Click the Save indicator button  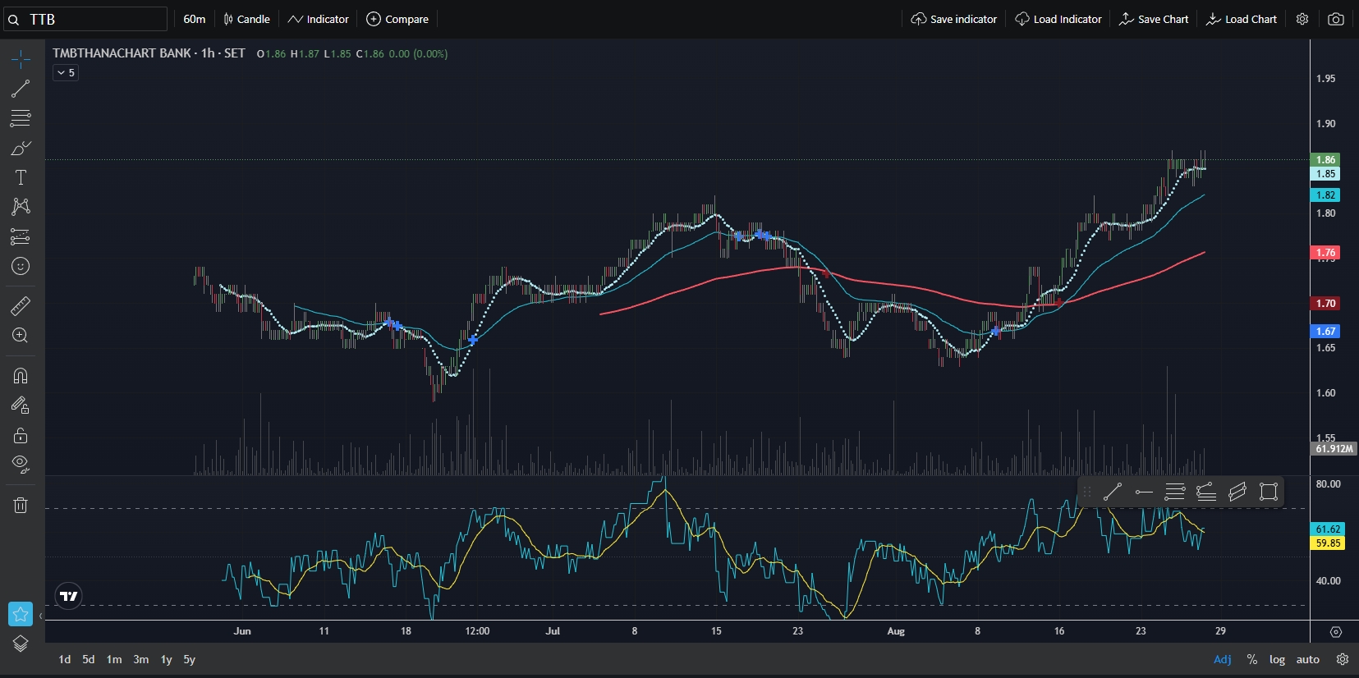coord(954,19)
